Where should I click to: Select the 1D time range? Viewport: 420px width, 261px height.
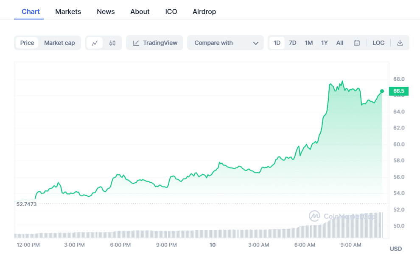277,43
